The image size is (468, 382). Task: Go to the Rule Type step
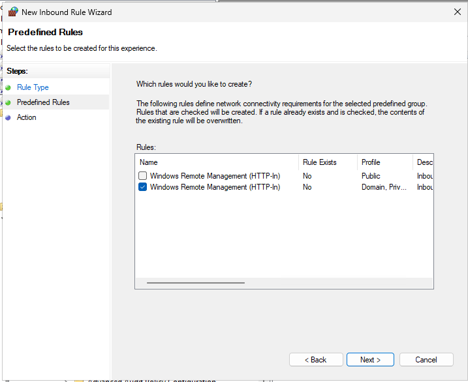tap(33, 87)
